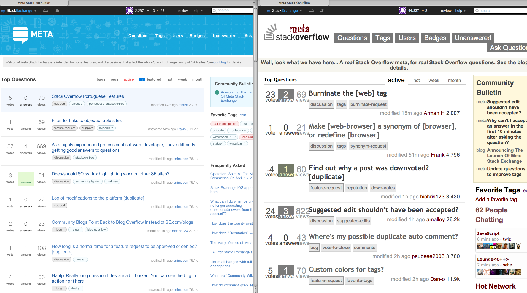This screenshot has width=527, height=293.
Task: Select active tab in Meta Stack Overflow
Action: pyautogui.click(x=396, y=80)
